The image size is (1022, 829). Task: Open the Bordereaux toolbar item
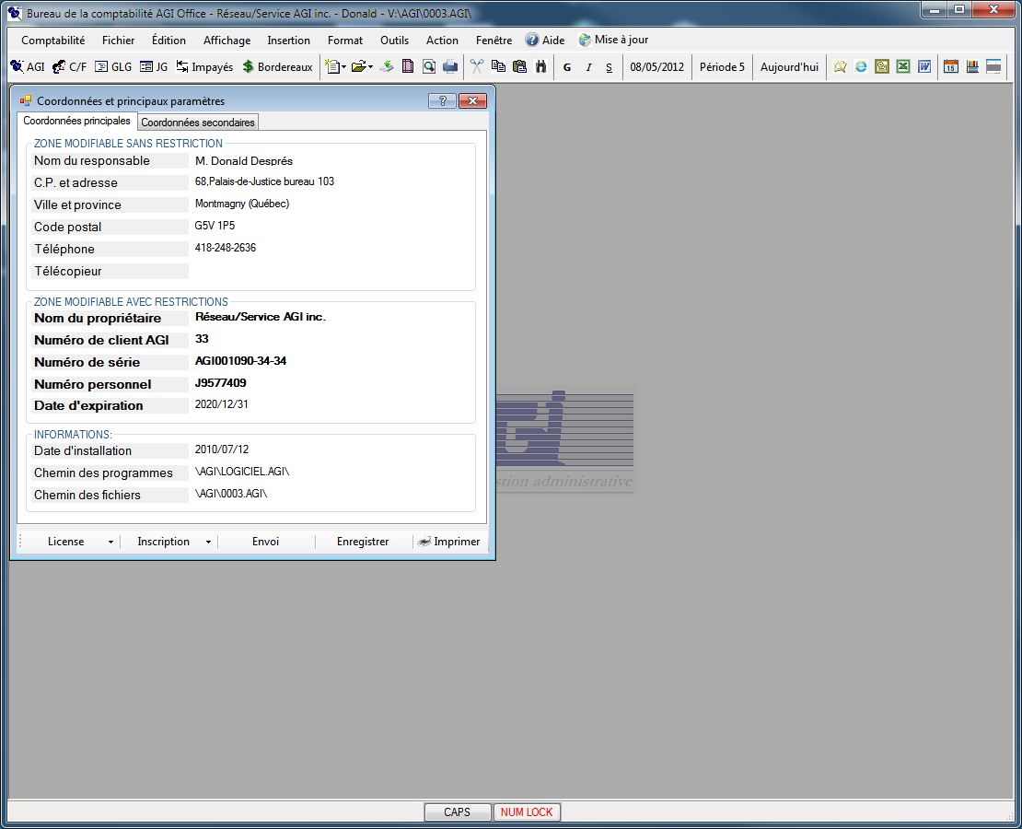click(277, 66)
